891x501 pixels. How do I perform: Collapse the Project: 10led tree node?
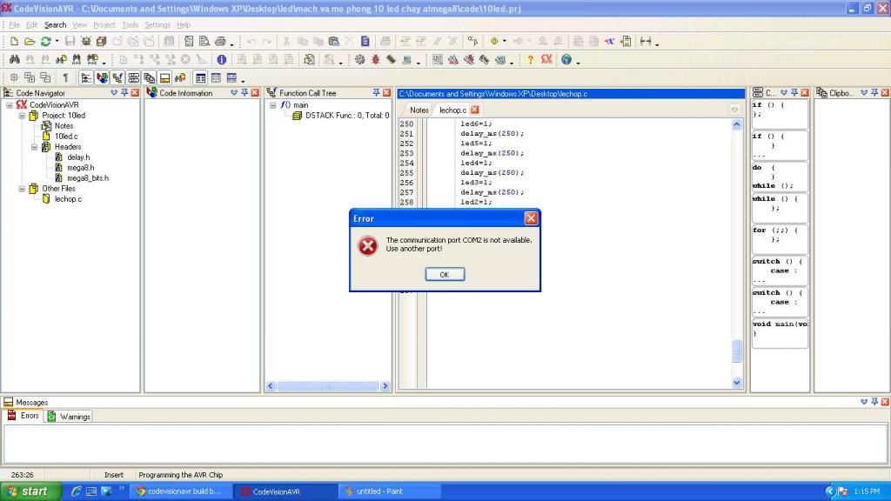[x=22, y=116]
